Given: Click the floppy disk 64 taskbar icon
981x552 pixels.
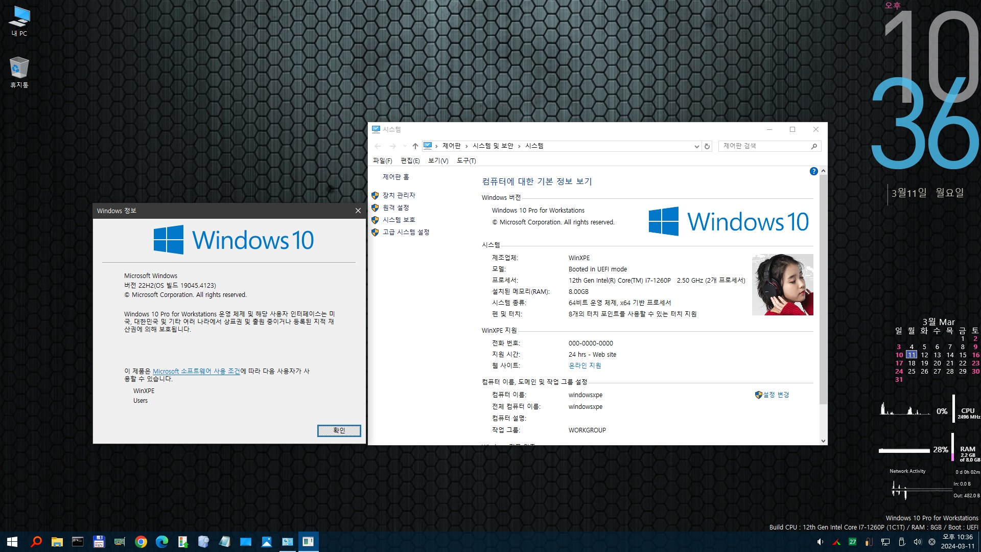Looking at the screenshot, I should click(99, 542).
